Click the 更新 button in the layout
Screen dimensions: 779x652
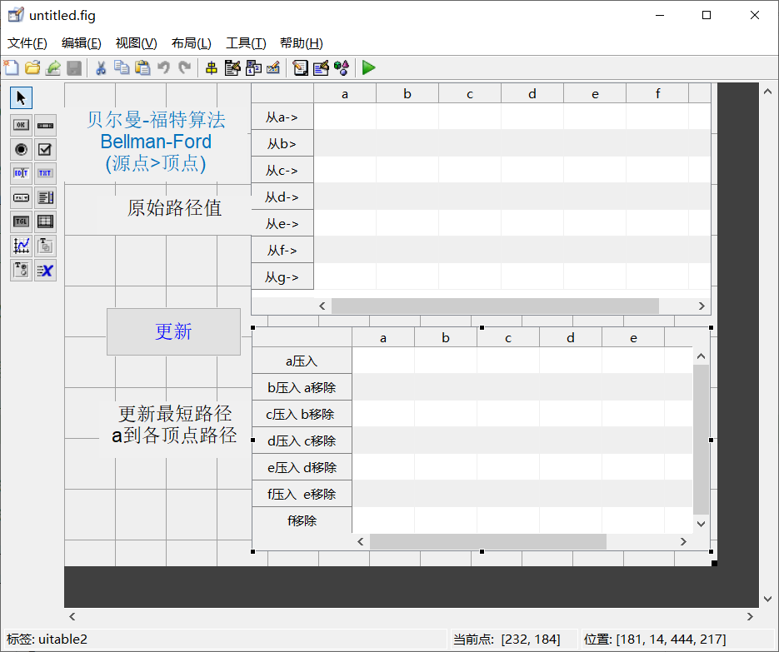click(x=173, y=331)
